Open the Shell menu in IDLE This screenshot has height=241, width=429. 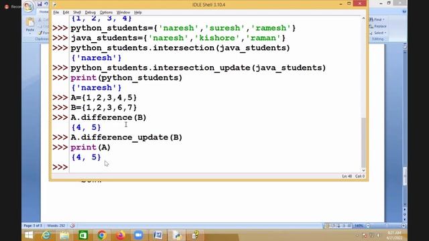click(x=77, y=12)
